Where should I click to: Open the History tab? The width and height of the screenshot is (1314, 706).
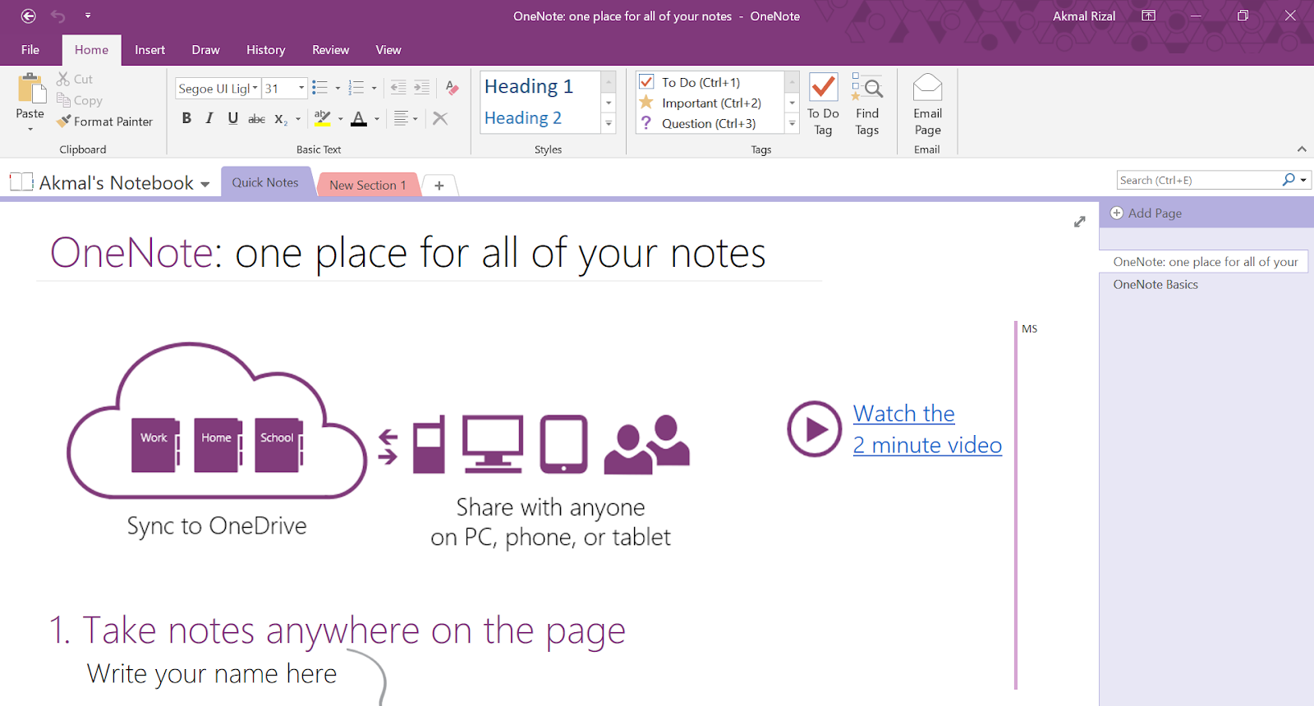[266, 50]
